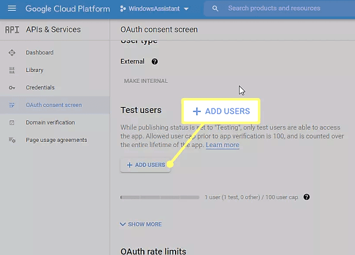Click the ADD USERS button under Test users
The image size is (355, 255).
[x=145, y=165]
